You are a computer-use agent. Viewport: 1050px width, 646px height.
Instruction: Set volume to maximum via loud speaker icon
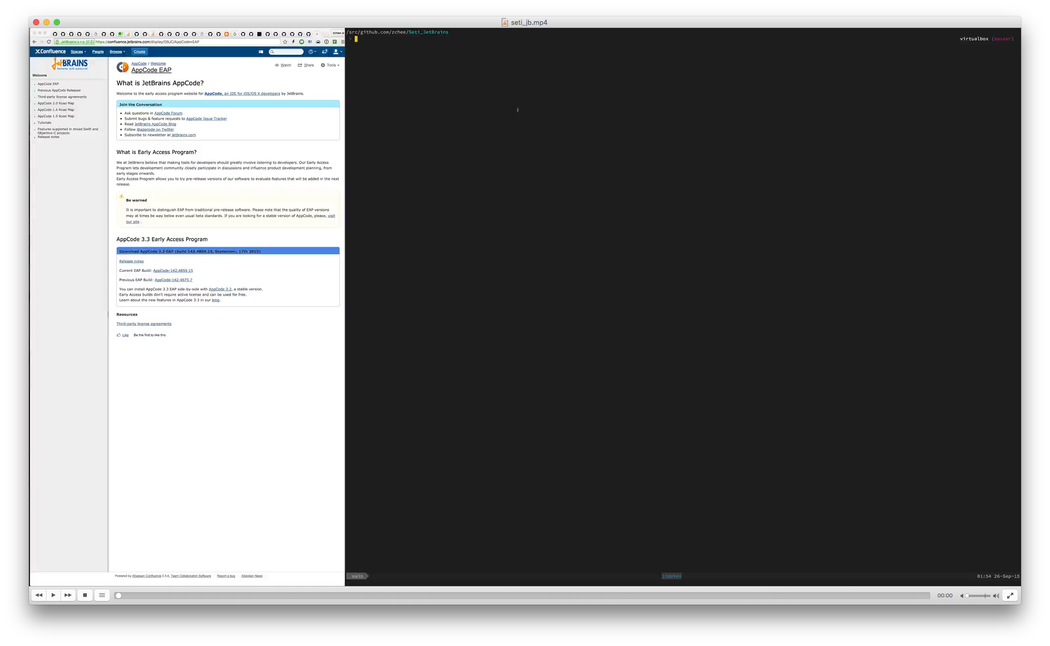[x=996, y=596]
